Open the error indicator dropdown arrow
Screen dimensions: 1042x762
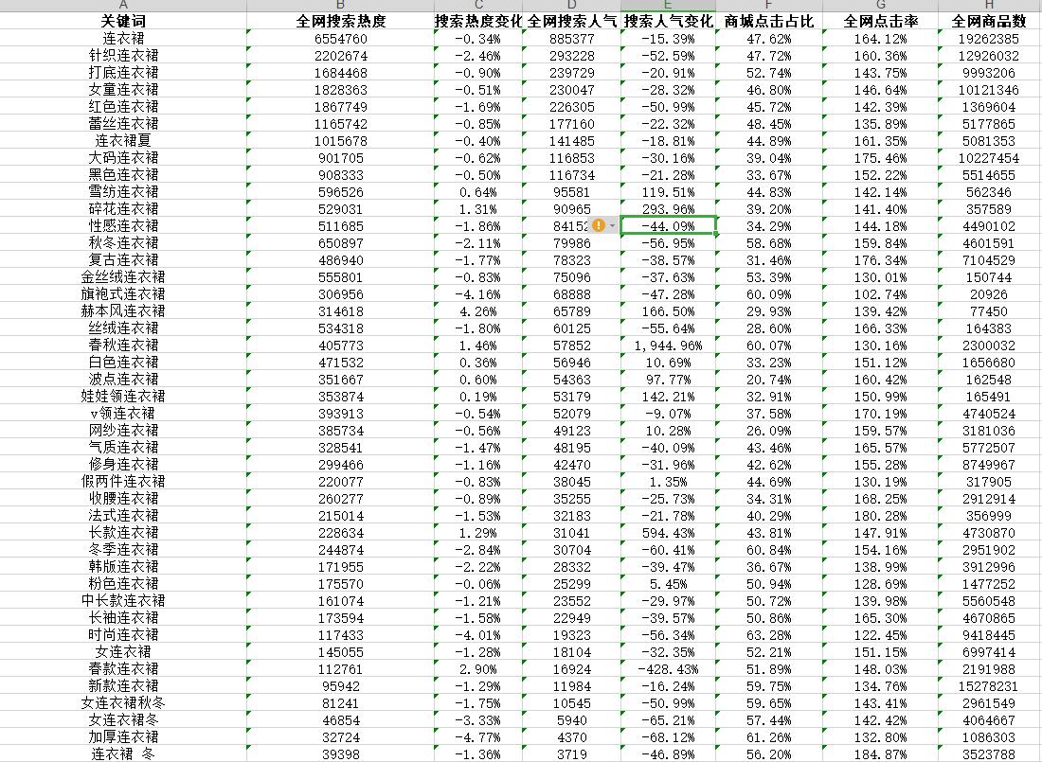(613, 226)
